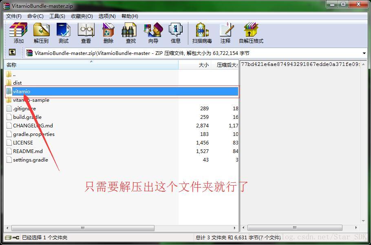
Task: Go up one folder level button
Action: coord(12,52)
